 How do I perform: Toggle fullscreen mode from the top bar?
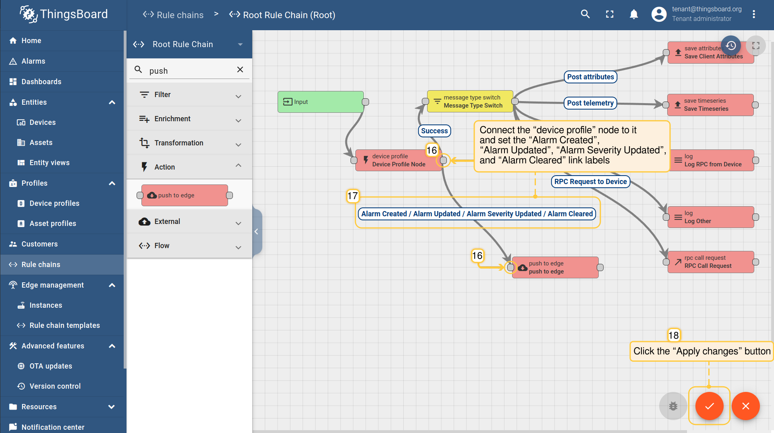(610, 15)
